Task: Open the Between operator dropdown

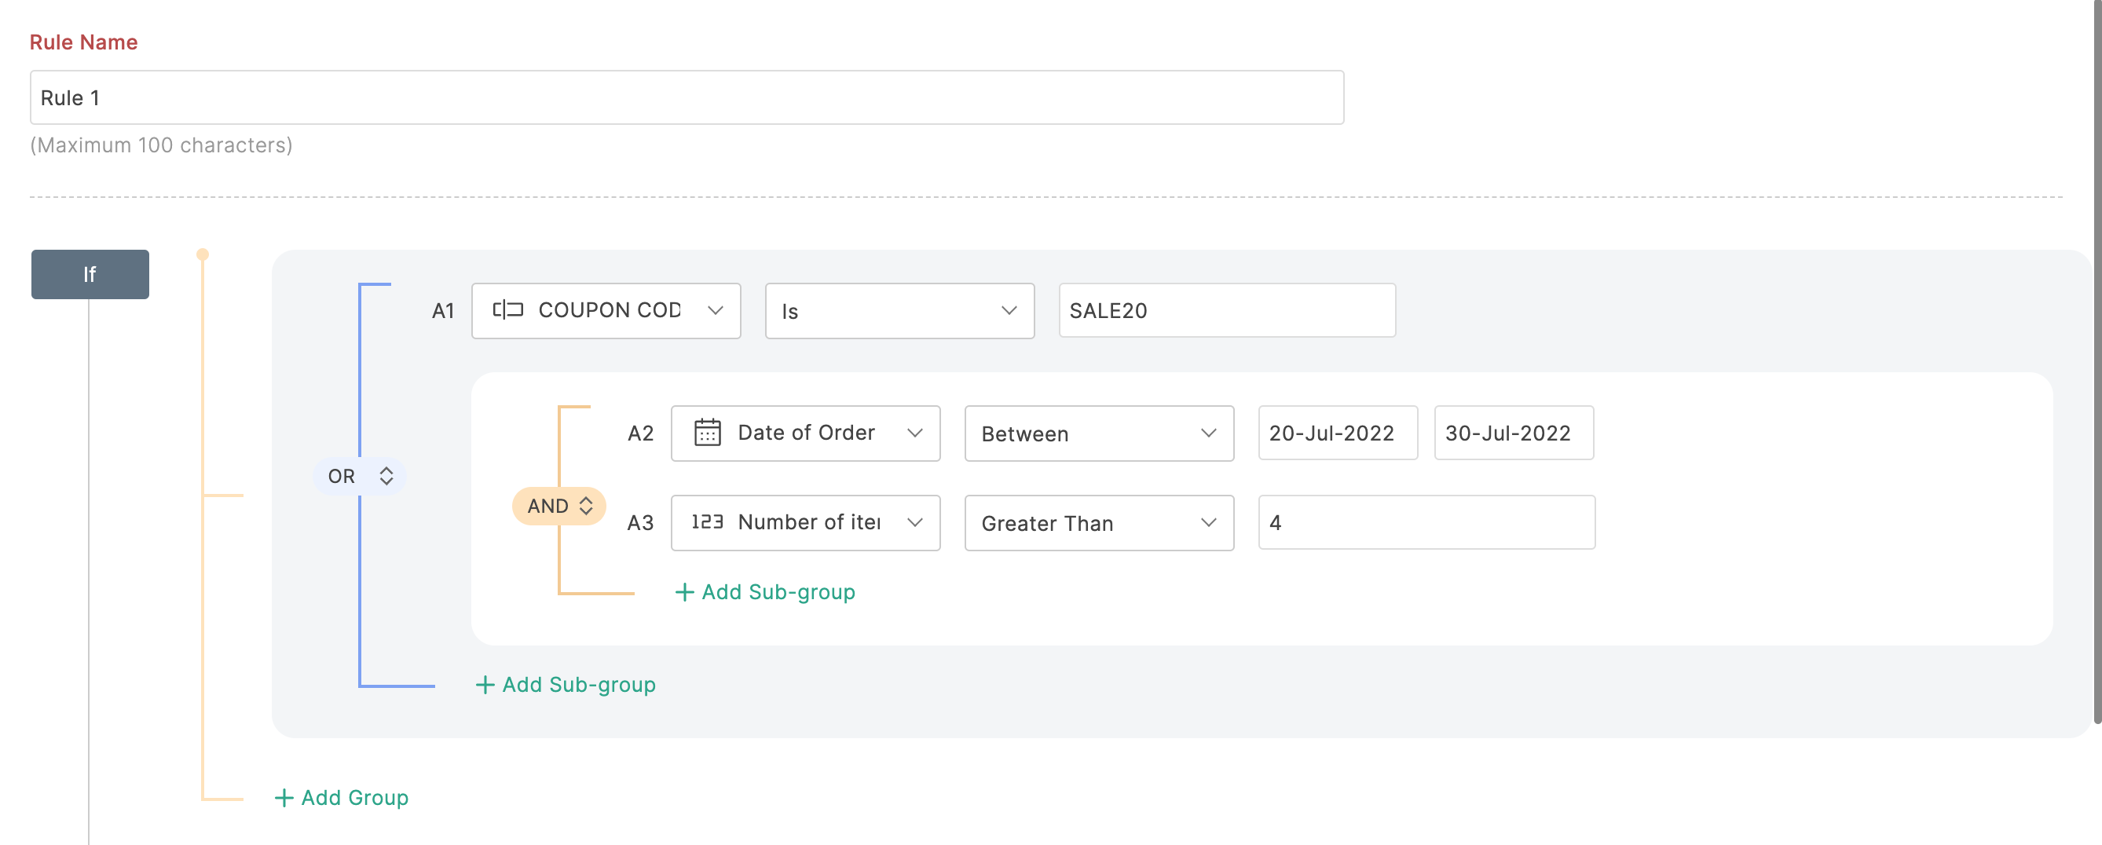Action: pos(1098,433)
